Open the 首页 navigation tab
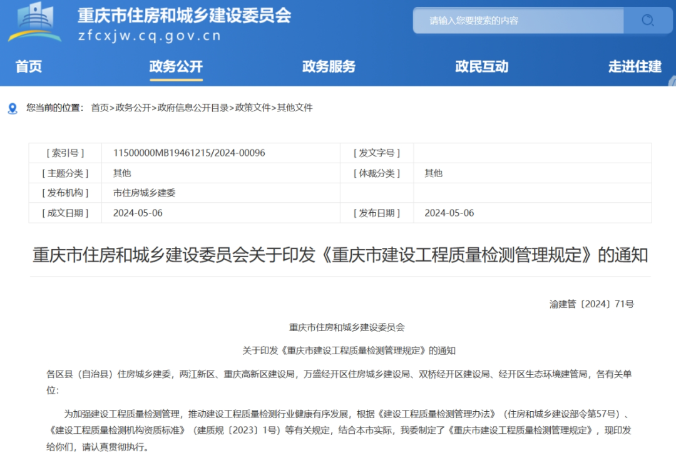 click(29, 66)
